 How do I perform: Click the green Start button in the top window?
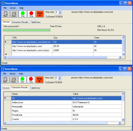(23, 14)
